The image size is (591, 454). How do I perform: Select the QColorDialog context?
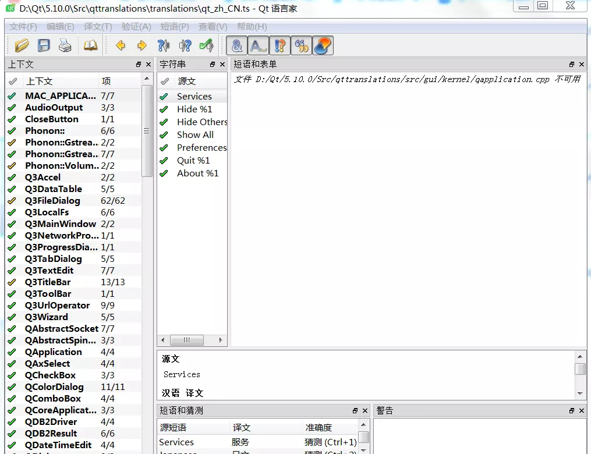pos(73,387)
